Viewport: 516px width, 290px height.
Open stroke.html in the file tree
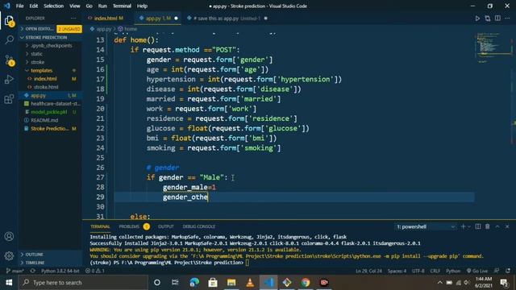point(46,87)
